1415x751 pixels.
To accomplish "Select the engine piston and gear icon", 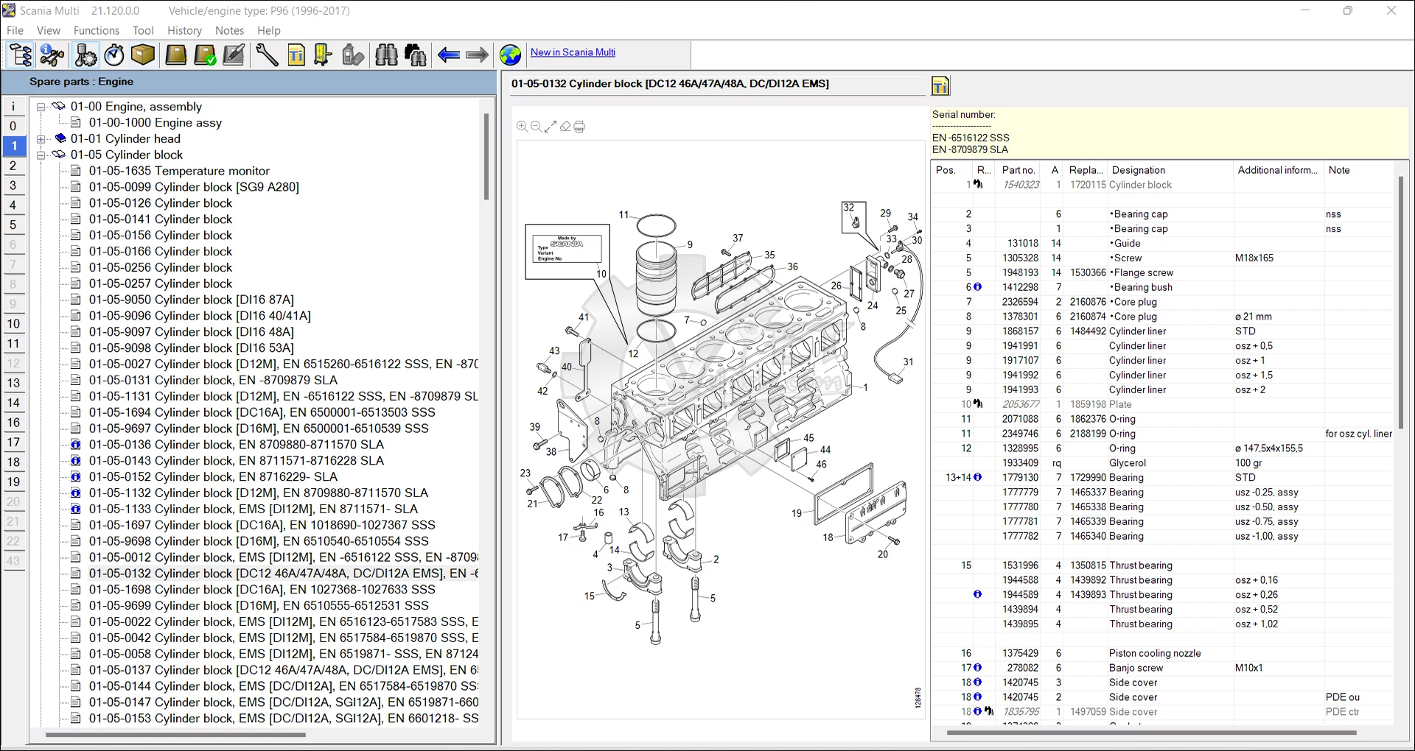I will point(85,55).
